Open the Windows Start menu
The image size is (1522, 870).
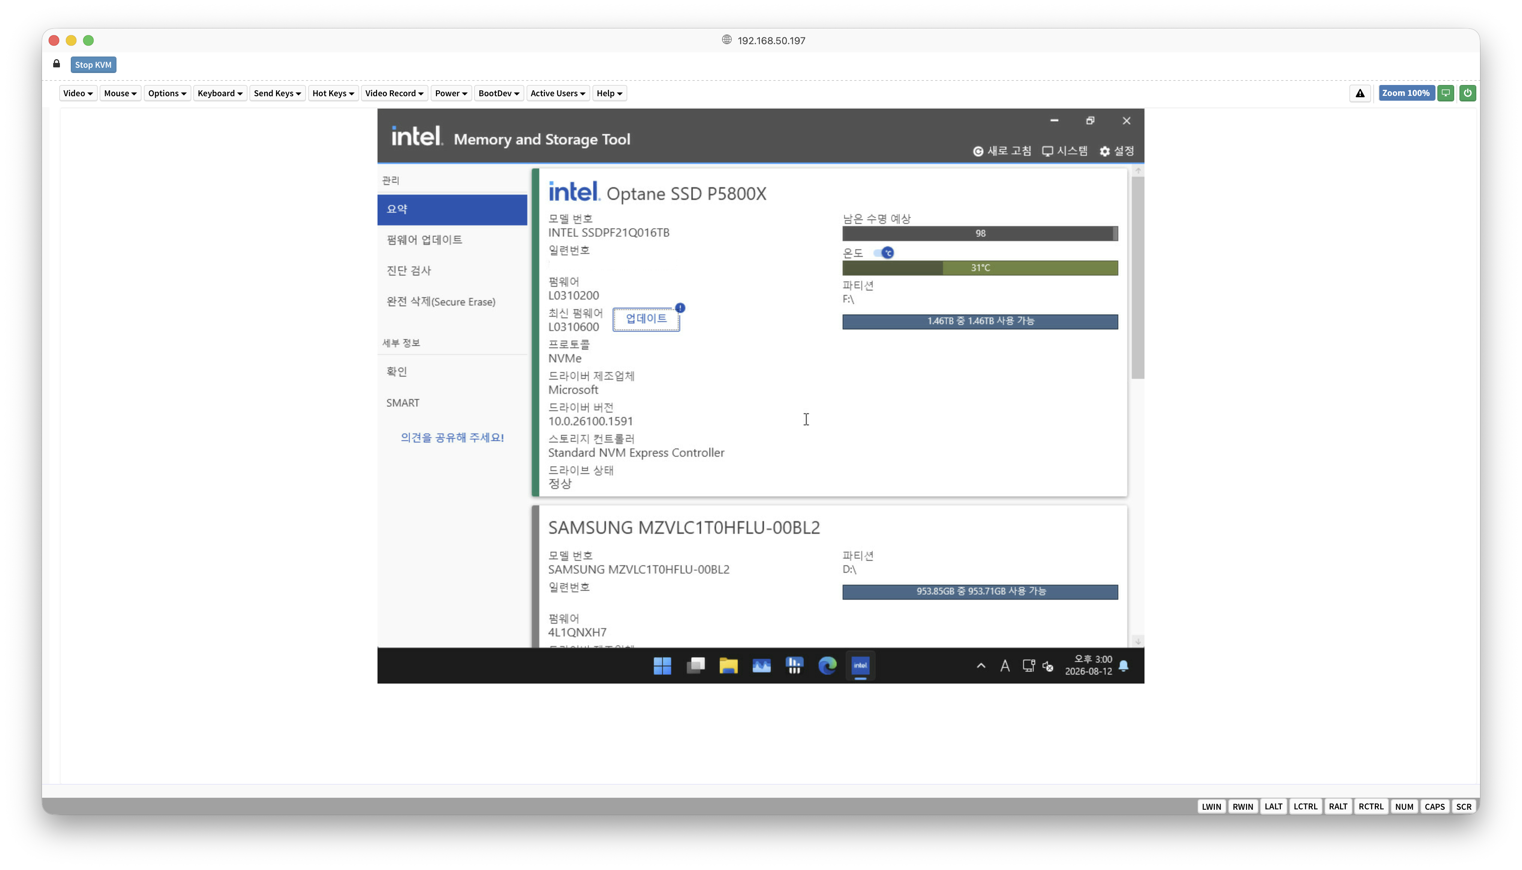click(x=663, y=666)
